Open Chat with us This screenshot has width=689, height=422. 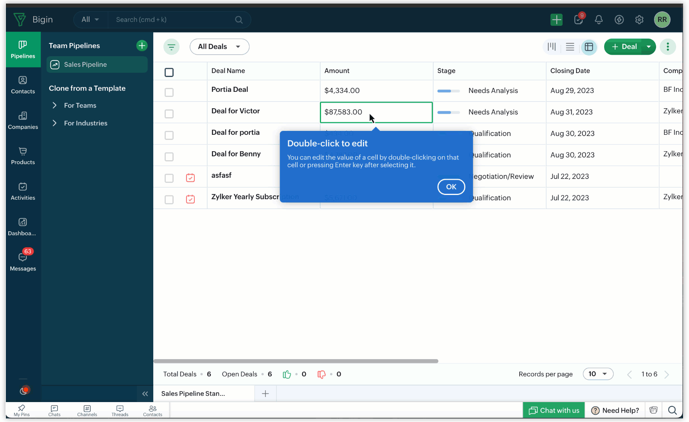(554, 410)
